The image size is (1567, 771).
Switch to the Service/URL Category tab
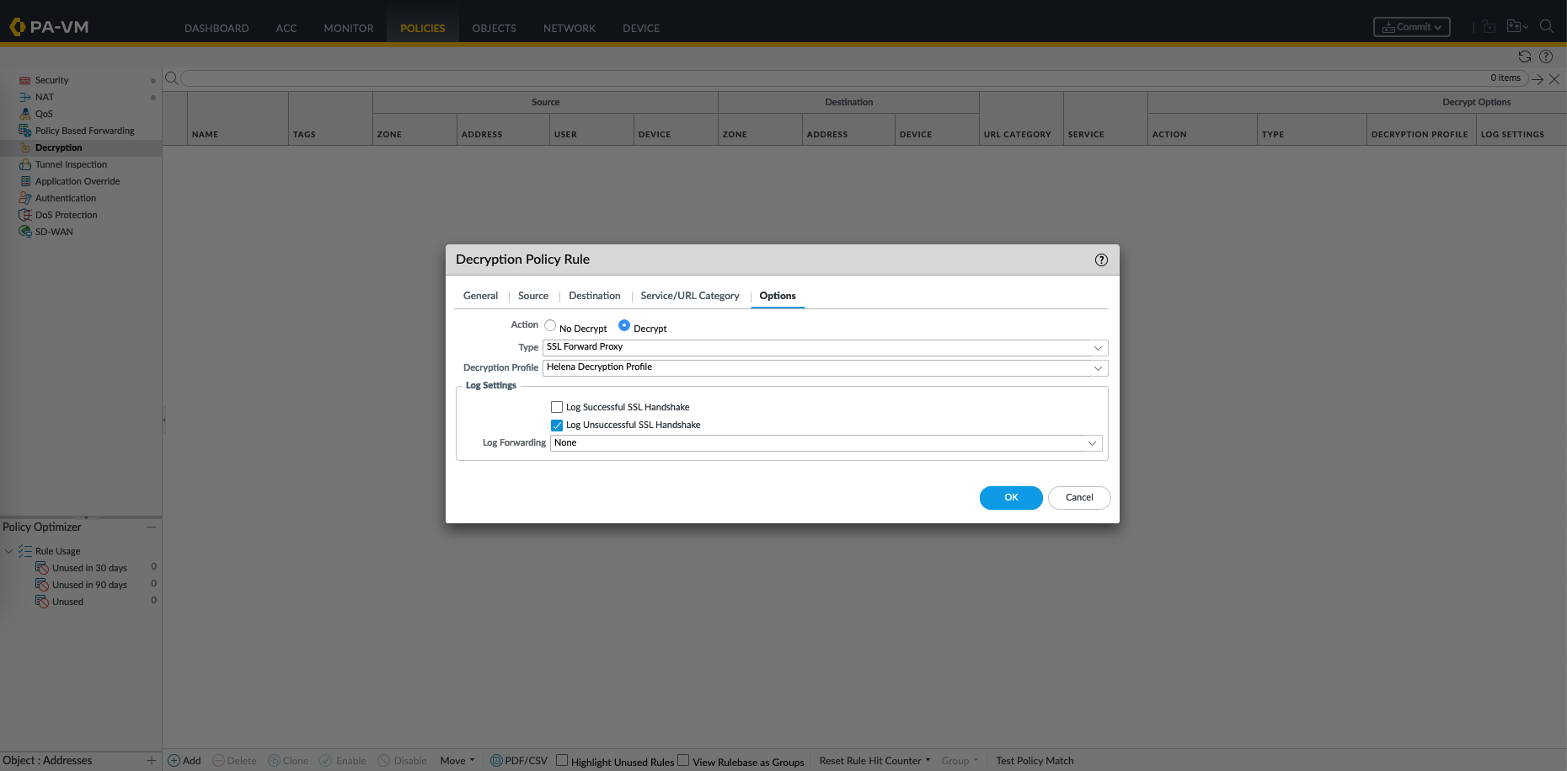pyautogui.click(x=689, y=296)
